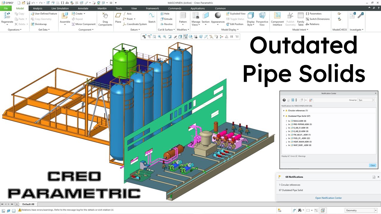Collapse the Outdated Pipe Solid group
The height and width of the screenshot is (214, 381).
tap(284, 116)
